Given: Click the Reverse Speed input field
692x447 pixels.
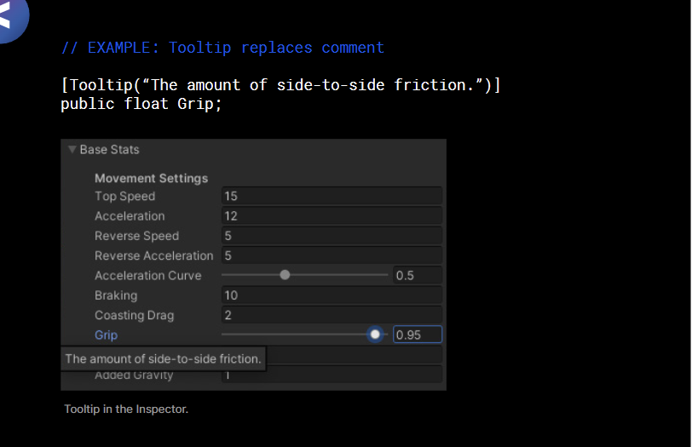Looking at the screenshot, I should pyautogui.click(x=332, y=236).
